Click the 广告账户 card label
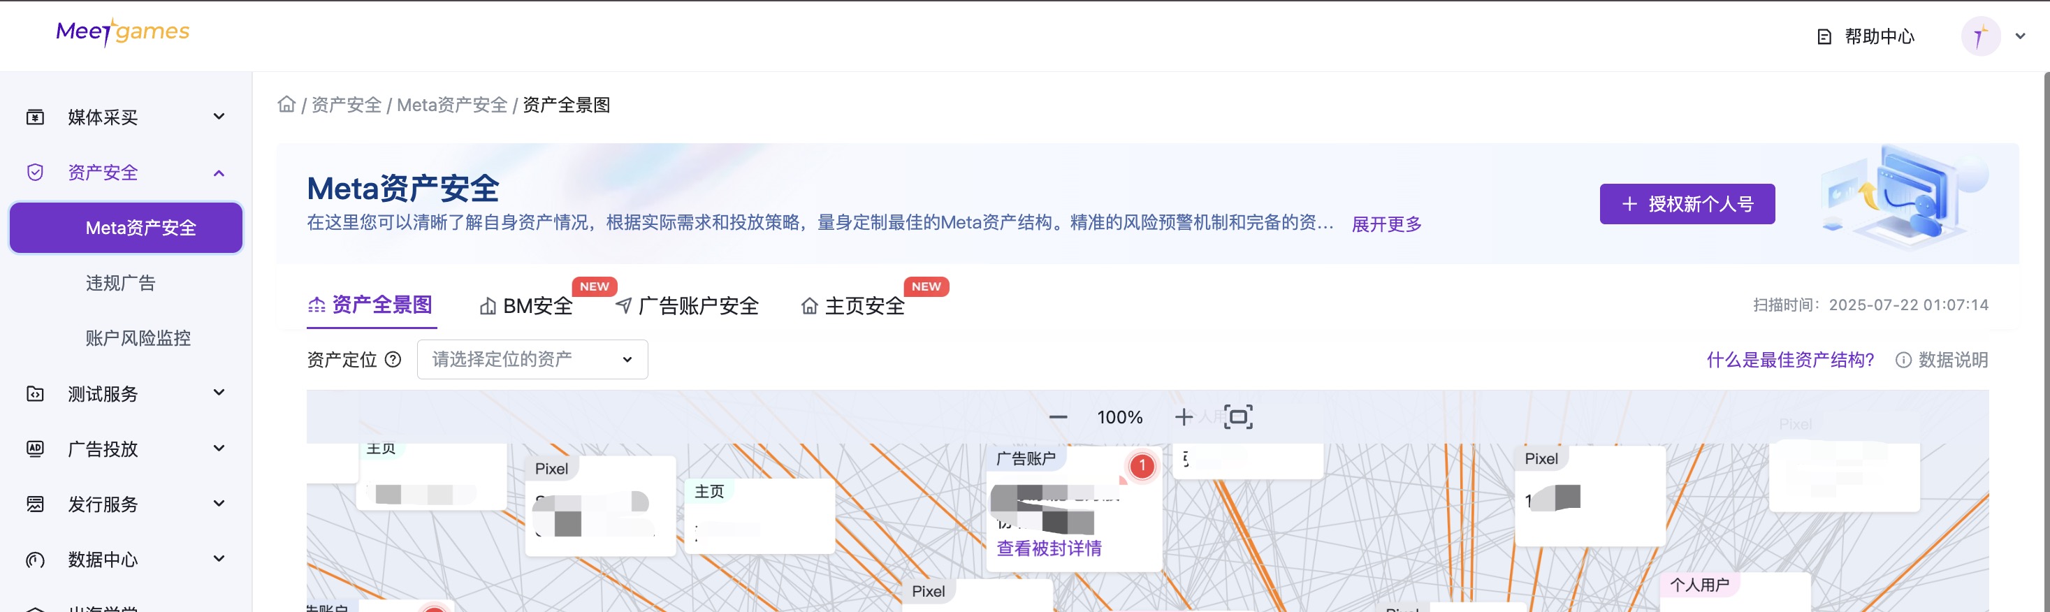This screenshot has height=612, width=2050. click(1025, 458)
